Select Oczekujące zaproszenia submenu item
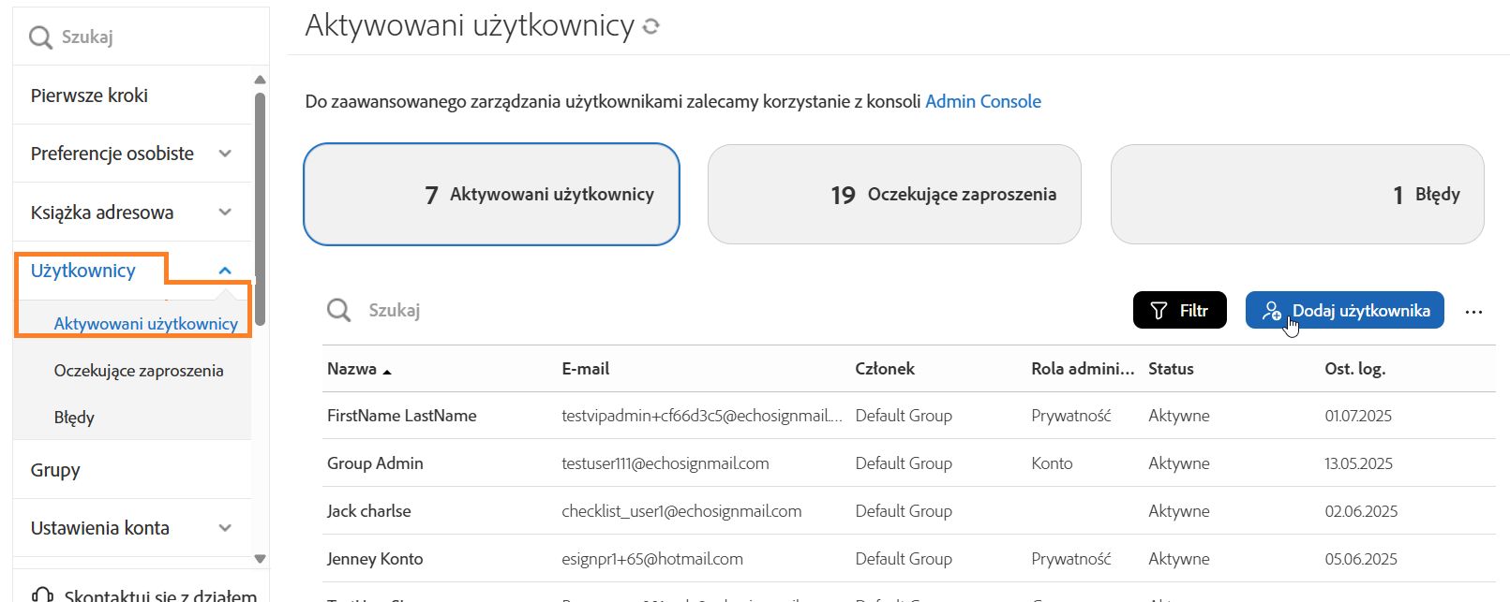 tap(139, 371)
